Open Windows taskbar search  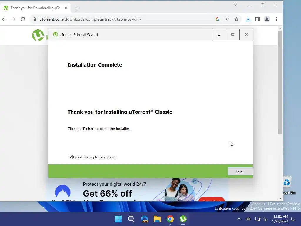pyautogui.click(x=131, y=219)
